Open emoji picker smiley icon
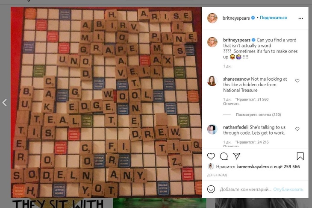Viewport: 312px width, 208px height. pyautogui.click(x=211, y=189)
